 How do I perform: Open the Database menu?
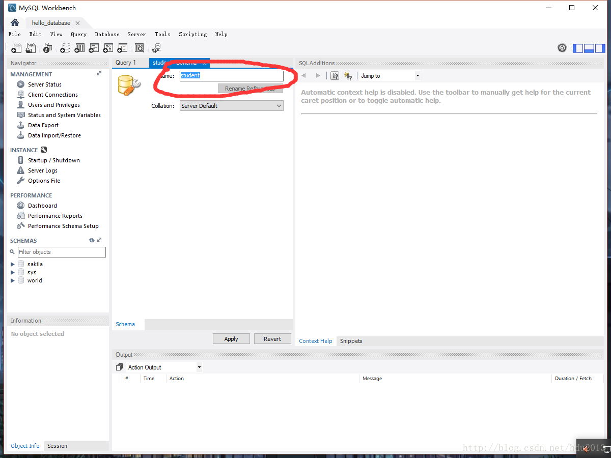(107, 34)
